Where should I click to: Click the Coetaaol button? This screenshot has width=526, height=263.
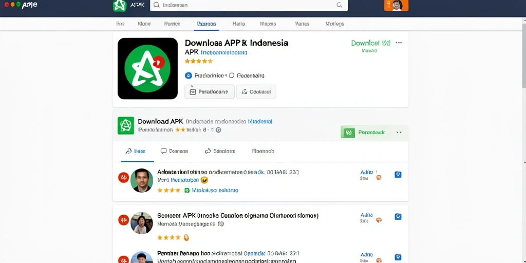(256, 91)
